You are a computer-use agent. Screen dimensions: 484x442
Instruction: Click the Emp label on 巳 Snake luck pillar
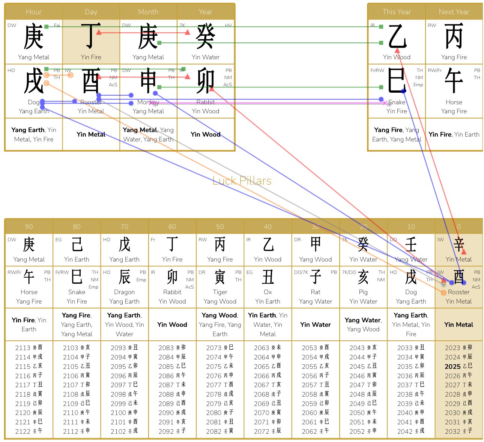pyautogui.click(x=93, y=287)
